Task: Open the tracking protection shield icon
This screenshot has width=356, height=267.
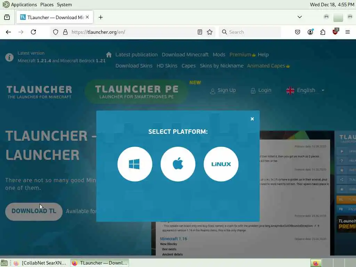Action: click(x=56, y=32)
